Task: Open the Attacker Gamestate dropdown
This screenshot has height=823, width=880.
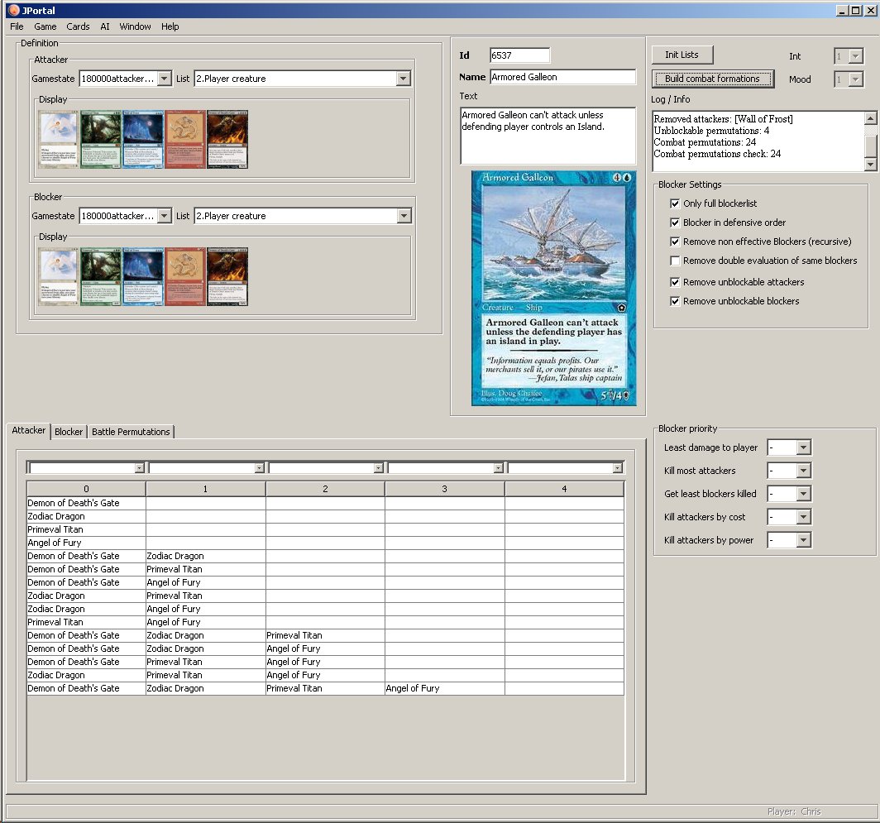Action: (165, 79)
